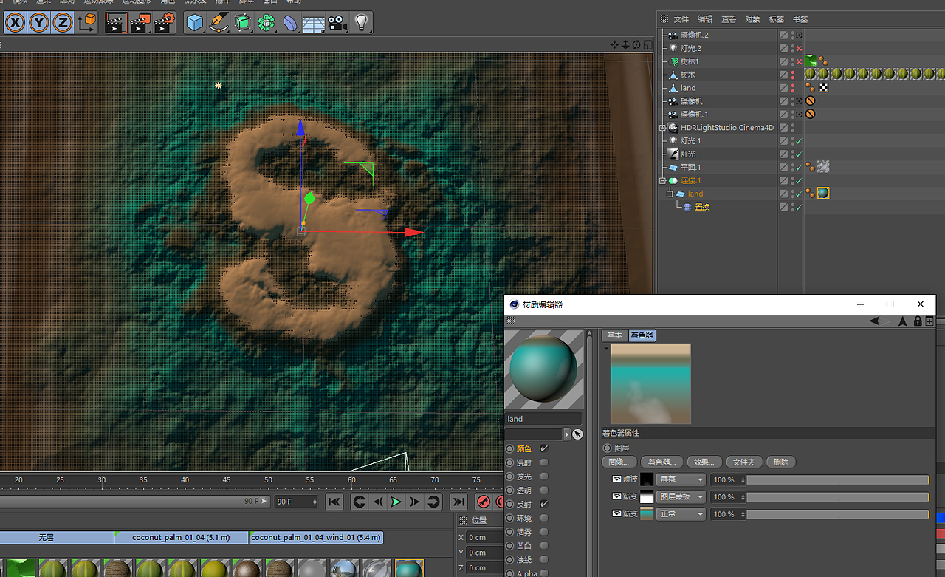
Task: Collapse the orange land object under 连接.1
Action: pyautogui.click(x=670, y=194)
